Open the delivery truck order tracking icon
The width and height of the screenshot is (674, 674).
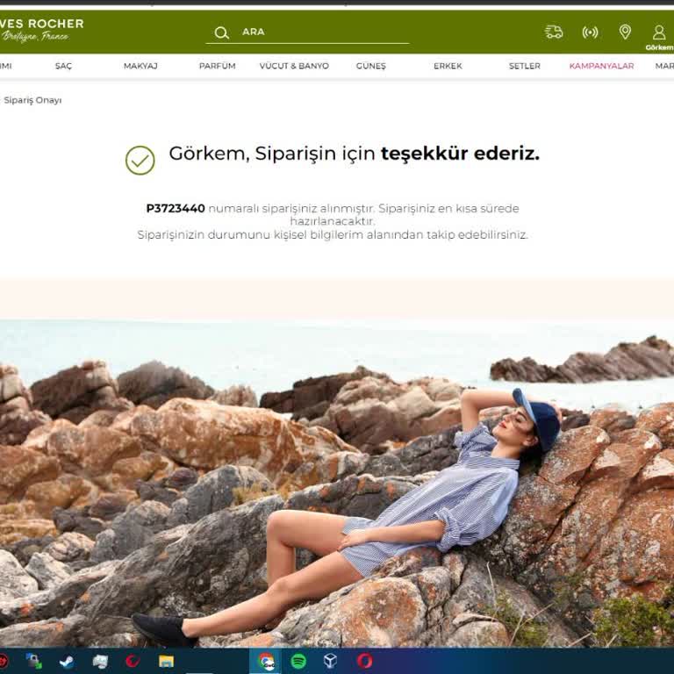(554, 32)
